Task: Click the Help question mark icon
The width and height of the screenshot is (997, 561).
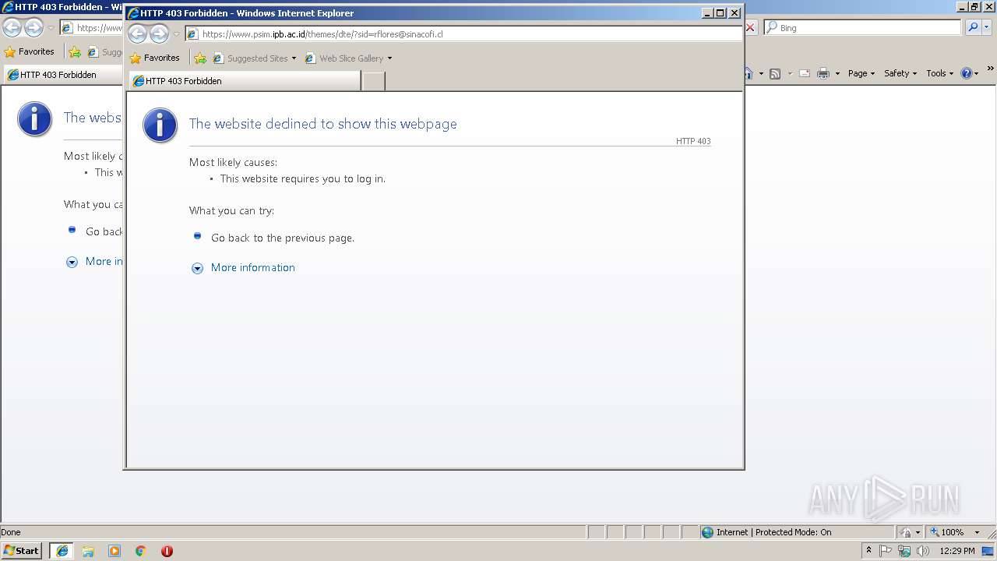Action: [967, 73]
